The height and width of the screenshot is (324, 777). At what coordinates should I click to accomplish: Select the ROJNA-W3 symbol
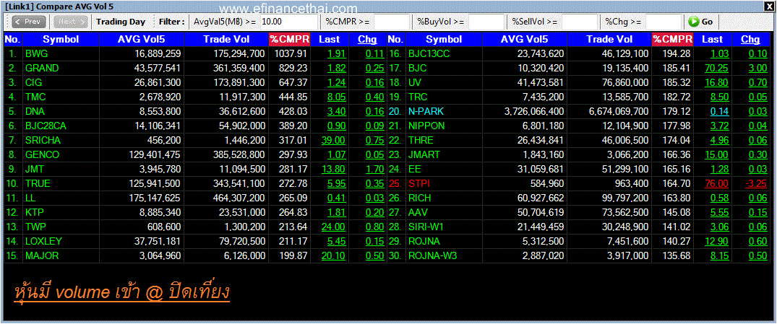433,256
